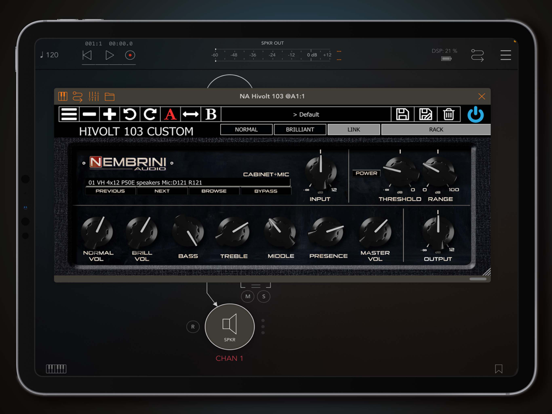
Task: Click the OUTPUT knob
Action: point(438,231)
